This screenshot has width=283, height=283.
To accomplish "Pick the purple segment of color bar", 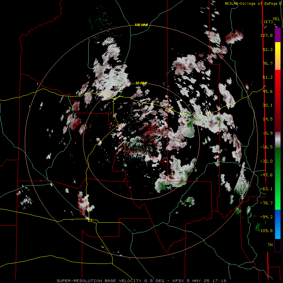I will pos(278,35).
